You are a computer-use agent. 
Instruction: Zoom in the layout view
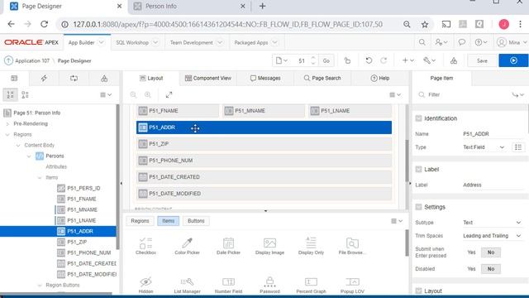[x=148, y=95]
